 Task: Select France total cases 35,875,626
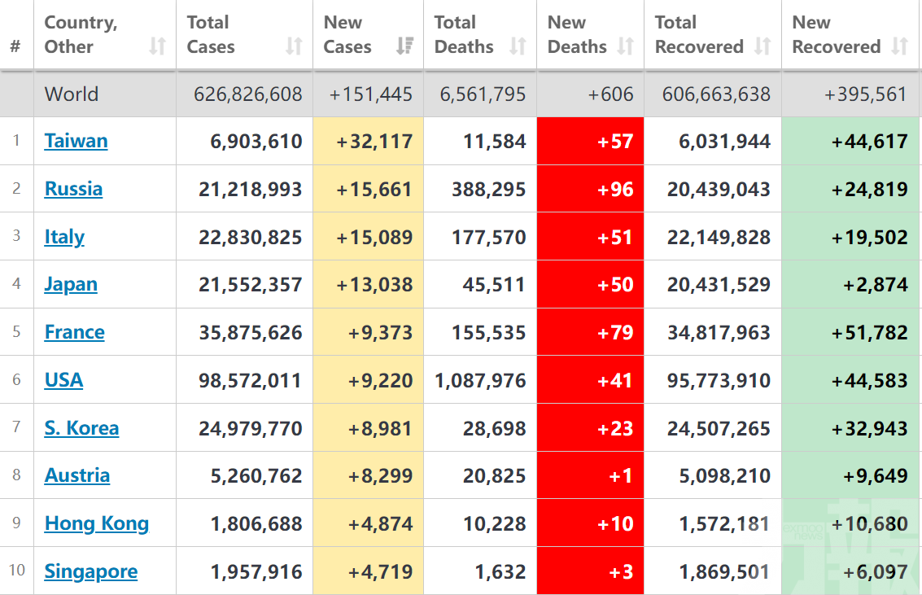[251, 333]
